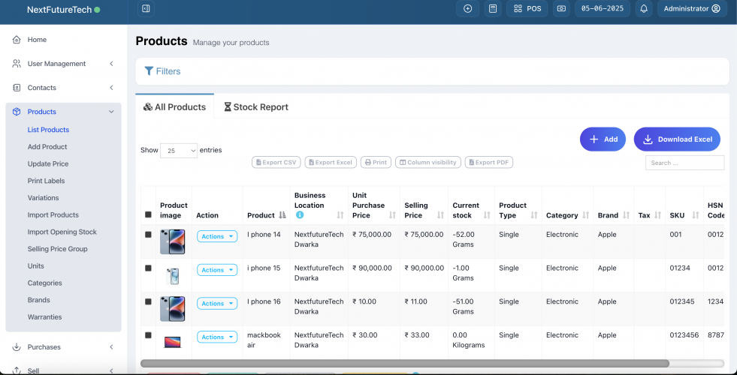The image size is (737, 375).
Task: Click the Contacts address book icon
Action: click(17, 87)
